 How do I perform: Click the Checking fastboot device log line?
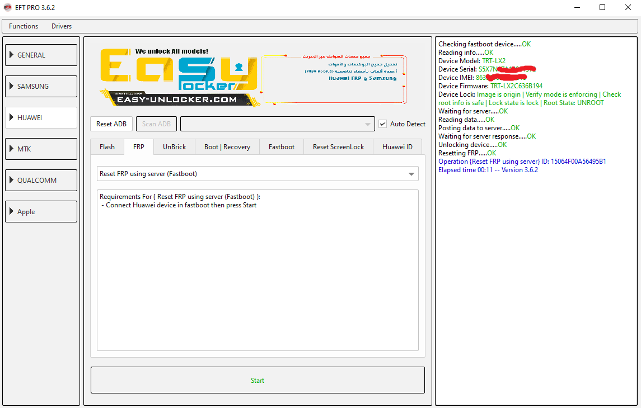pyautogui.click(x=484, y=44)
